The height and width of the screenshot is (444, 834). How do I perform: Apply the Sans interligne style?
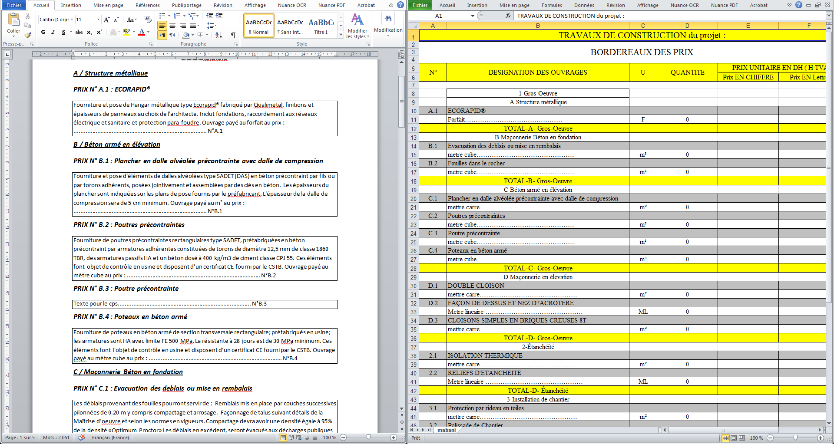[290, 26]
